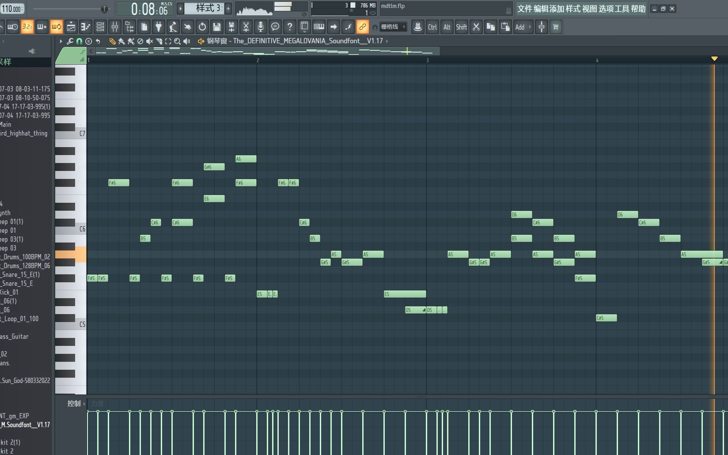
Task: Click the Stamp chord tool icon
Action: [88, 41]
